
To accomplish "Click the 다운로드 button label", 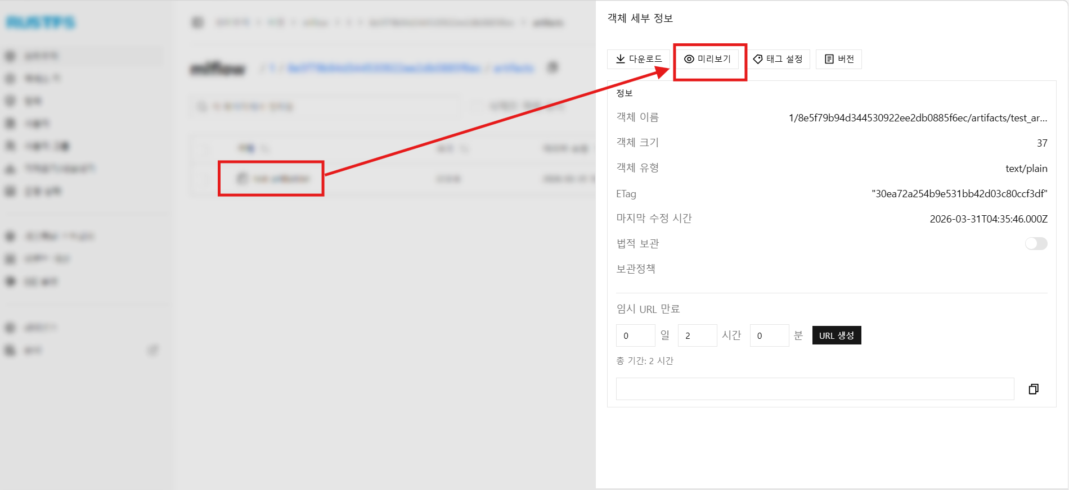I will click(645, 59).
